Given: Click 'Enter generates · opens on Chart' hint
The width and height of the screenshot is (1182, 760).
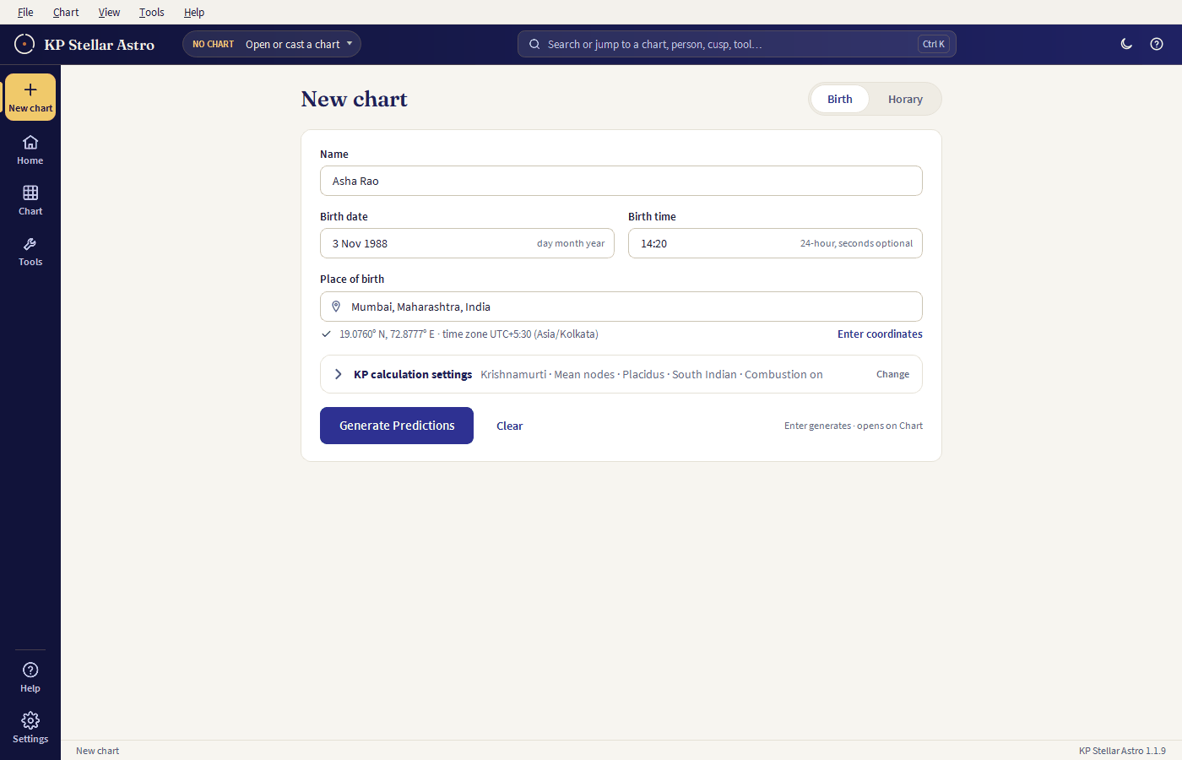Looking at the screenshot, I should (x=854, y=426).
